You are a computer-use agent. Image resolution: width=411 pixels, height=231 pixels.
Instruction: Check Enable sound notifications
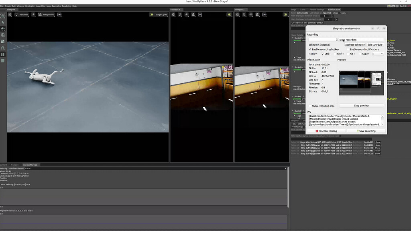point(348,49)
